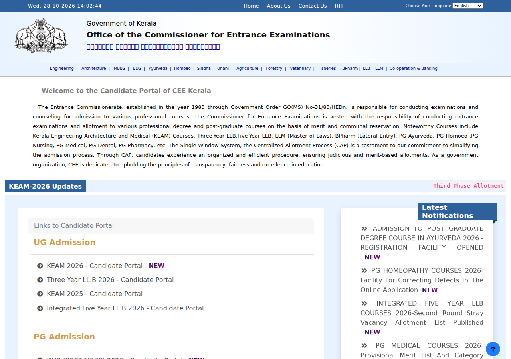Select the Unani course link
The width and height of the screenshot is (511, 359).
[x=223, y=69]
